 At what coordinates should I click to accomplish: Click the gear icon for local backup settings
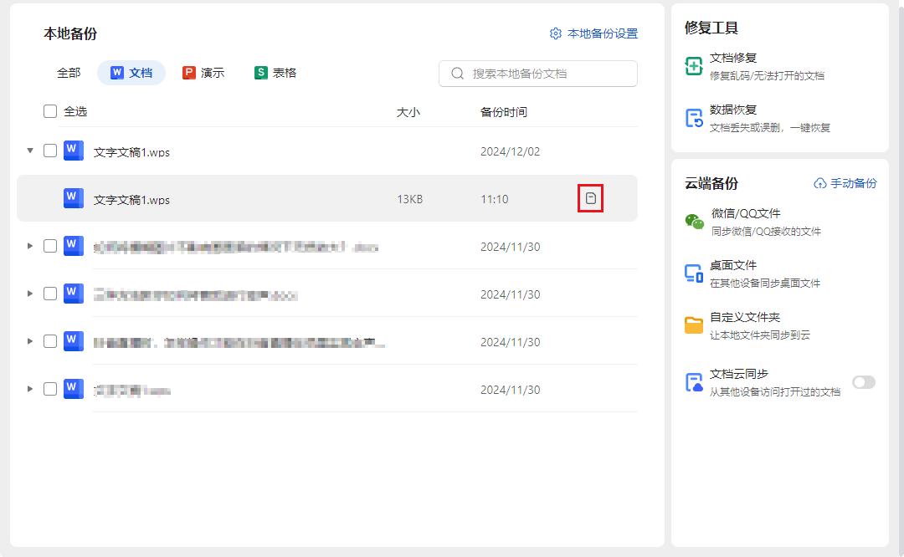pos(556,33)
